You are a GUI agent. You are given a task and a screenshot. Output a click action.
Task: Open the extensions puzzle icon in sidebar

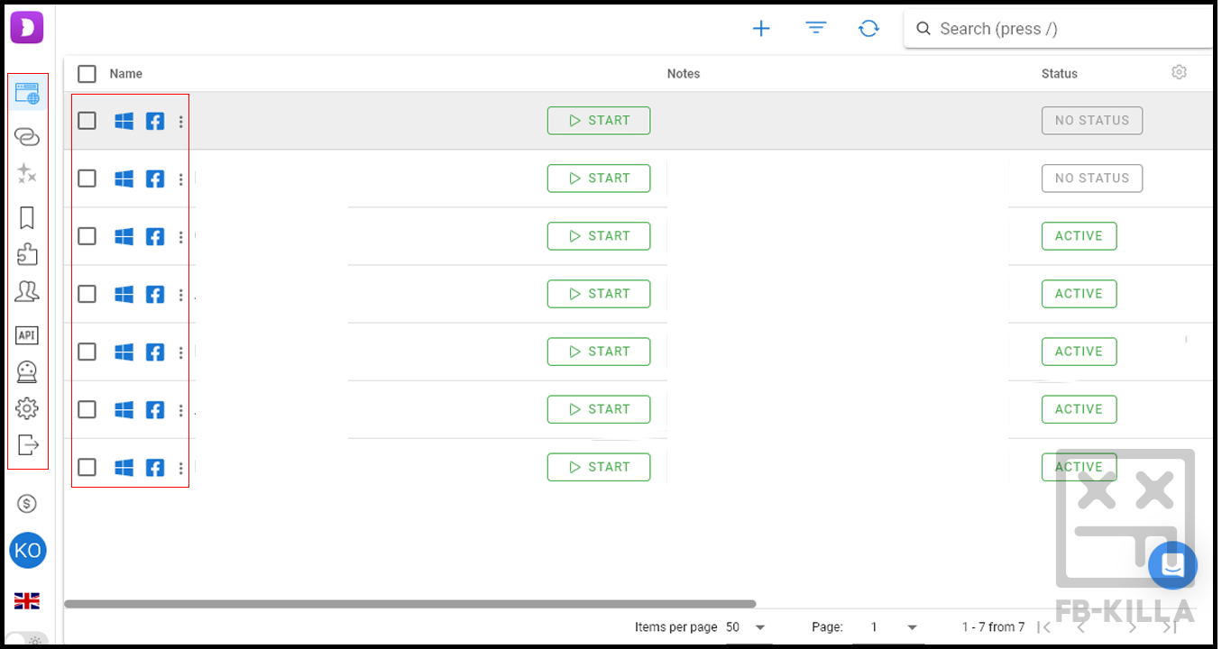(27, 254)
